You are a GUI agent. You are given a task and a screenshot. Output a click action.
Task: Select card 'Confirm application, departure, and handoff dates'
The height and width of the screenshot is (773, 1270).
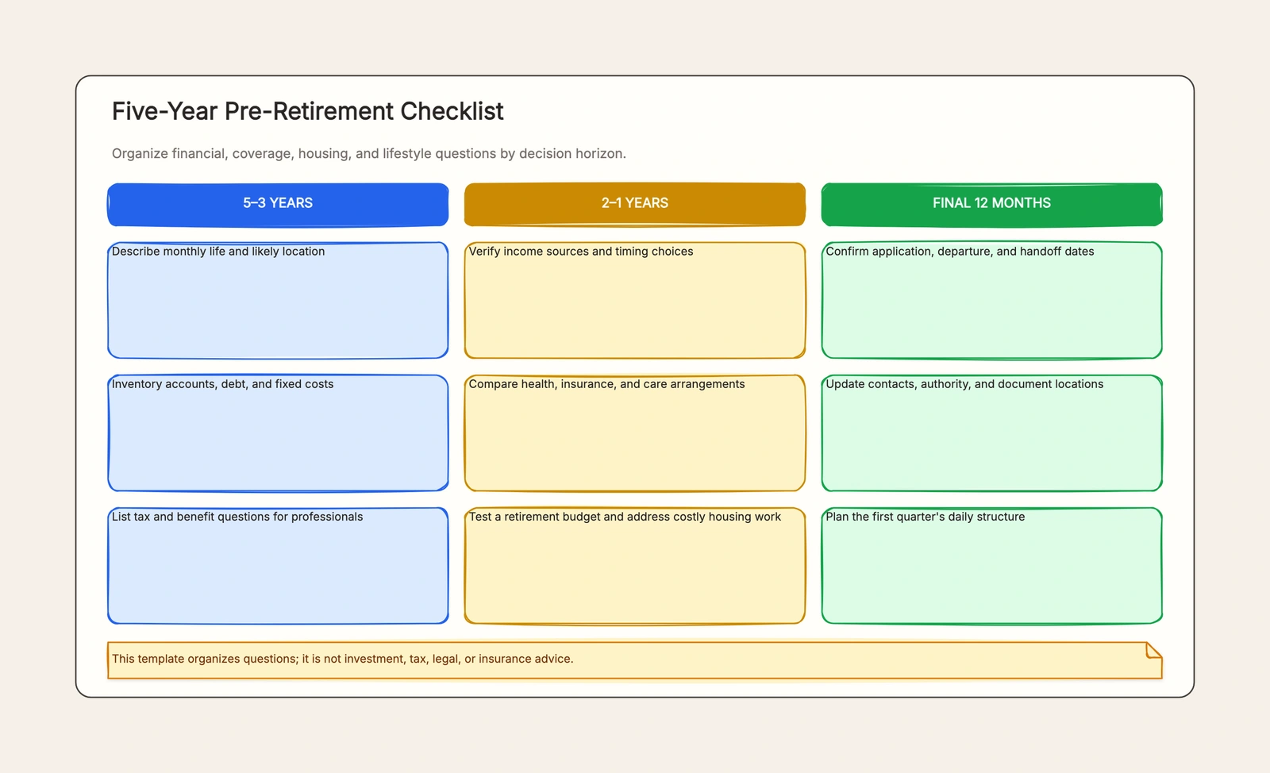coord(992,300)
